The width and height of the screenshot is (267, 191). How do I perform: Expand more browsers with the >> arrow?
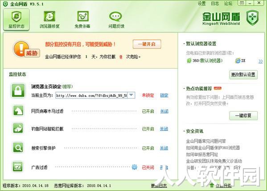260,61
